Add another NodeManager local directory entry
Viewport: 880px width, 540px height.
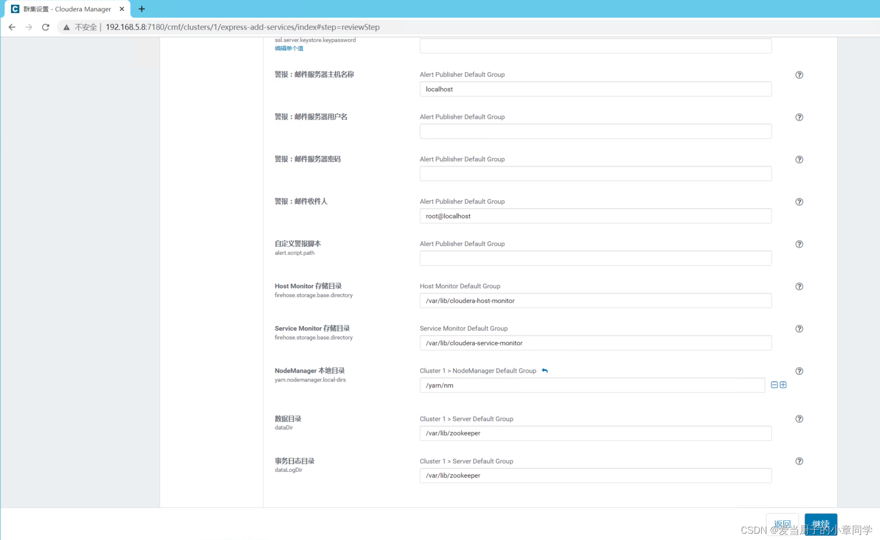783,385
